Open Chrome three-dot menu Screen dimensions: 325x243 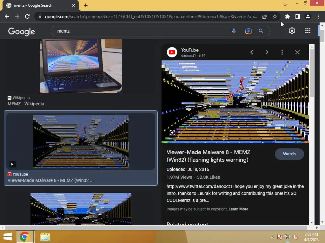(x=318, y=16)
